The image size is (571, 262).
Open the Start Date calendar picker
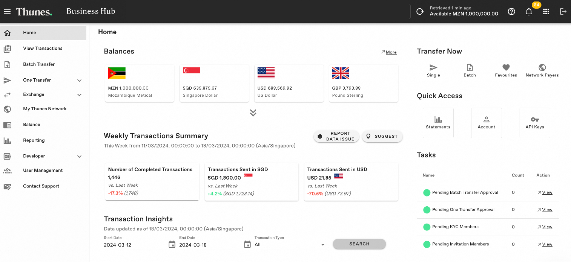click(x=172, y=244)
